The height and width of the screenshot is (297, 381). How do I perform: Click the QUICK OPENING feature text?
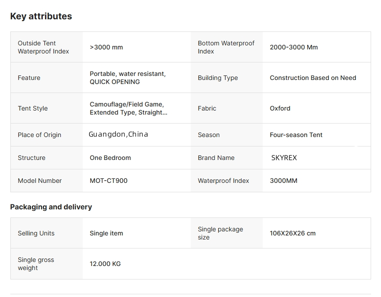coord(115,82)
